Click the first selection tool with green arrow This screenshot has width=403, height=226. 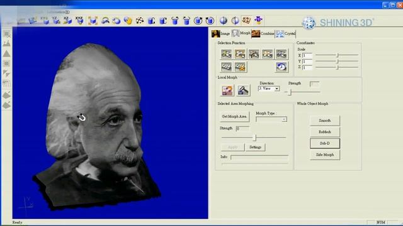click(227, 54)
